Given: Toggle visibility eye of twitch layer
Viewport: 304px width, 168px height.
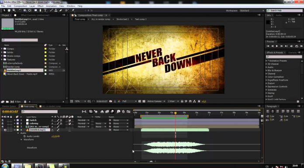Looking at the screenshot, I should [x=3, y=120].
